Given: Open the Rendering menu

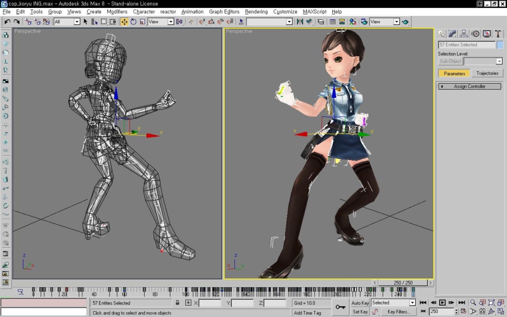Looking at the screenshot, I should tap(256, 12).
